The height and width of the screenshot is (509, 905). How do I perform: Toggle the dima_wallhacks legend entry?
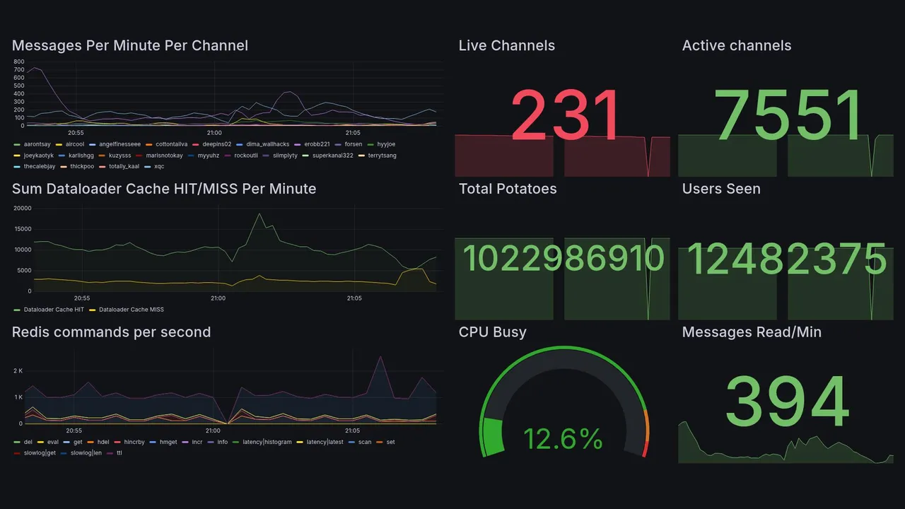pos(262,144)
